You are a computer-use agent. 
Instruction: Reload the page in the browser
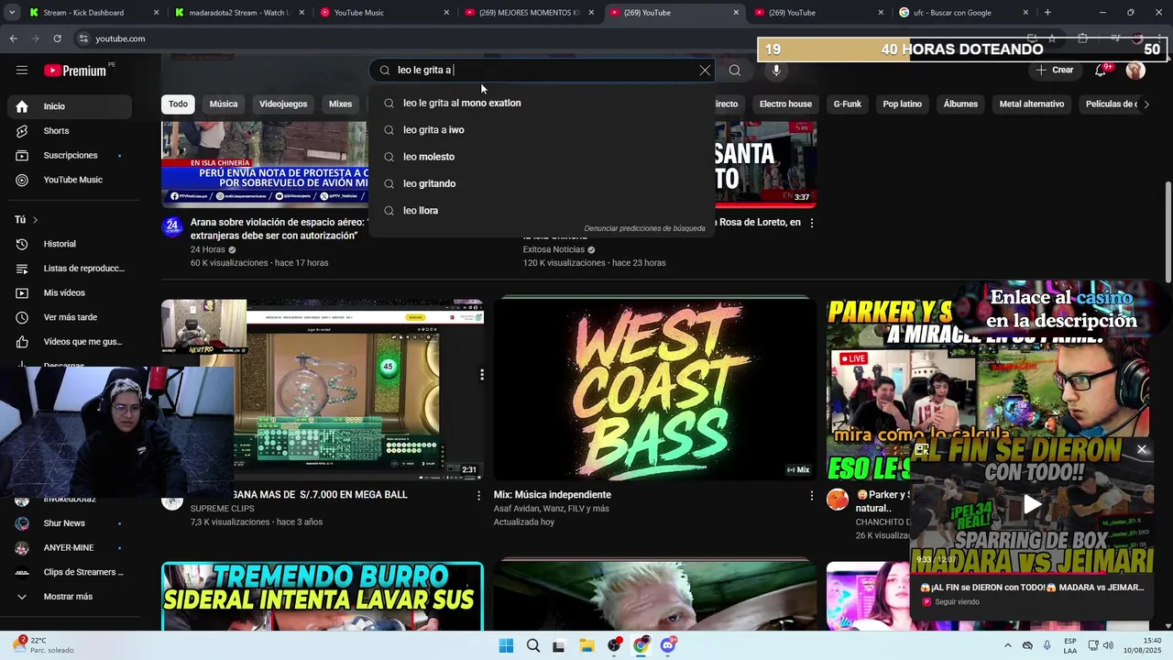(57, 38)
